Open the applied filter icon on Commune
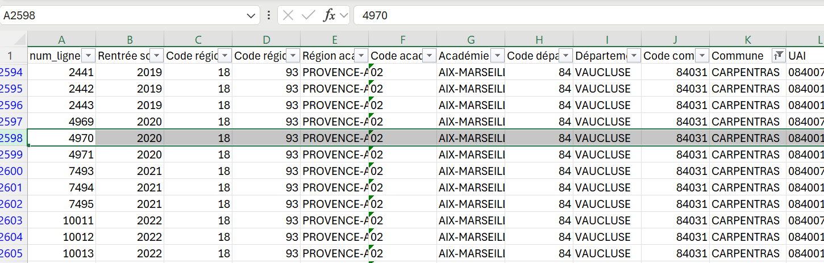824x263 pixels. pyautogui.click(x=779, y=56)
